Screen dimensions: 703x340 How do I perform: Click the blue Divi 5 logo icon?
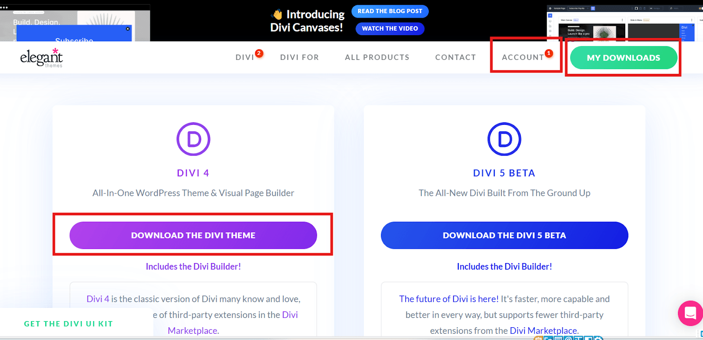pyautogui.click(x=504, y=139)
